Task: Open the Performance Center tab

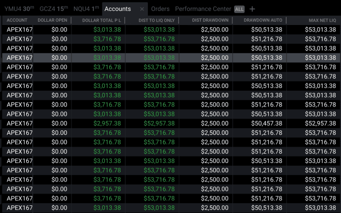Action: coord(203,9)
